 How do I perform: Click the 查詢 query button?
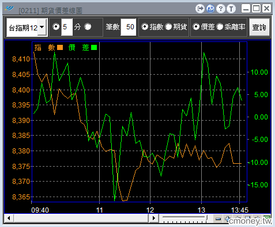click(x=259, y=27)
